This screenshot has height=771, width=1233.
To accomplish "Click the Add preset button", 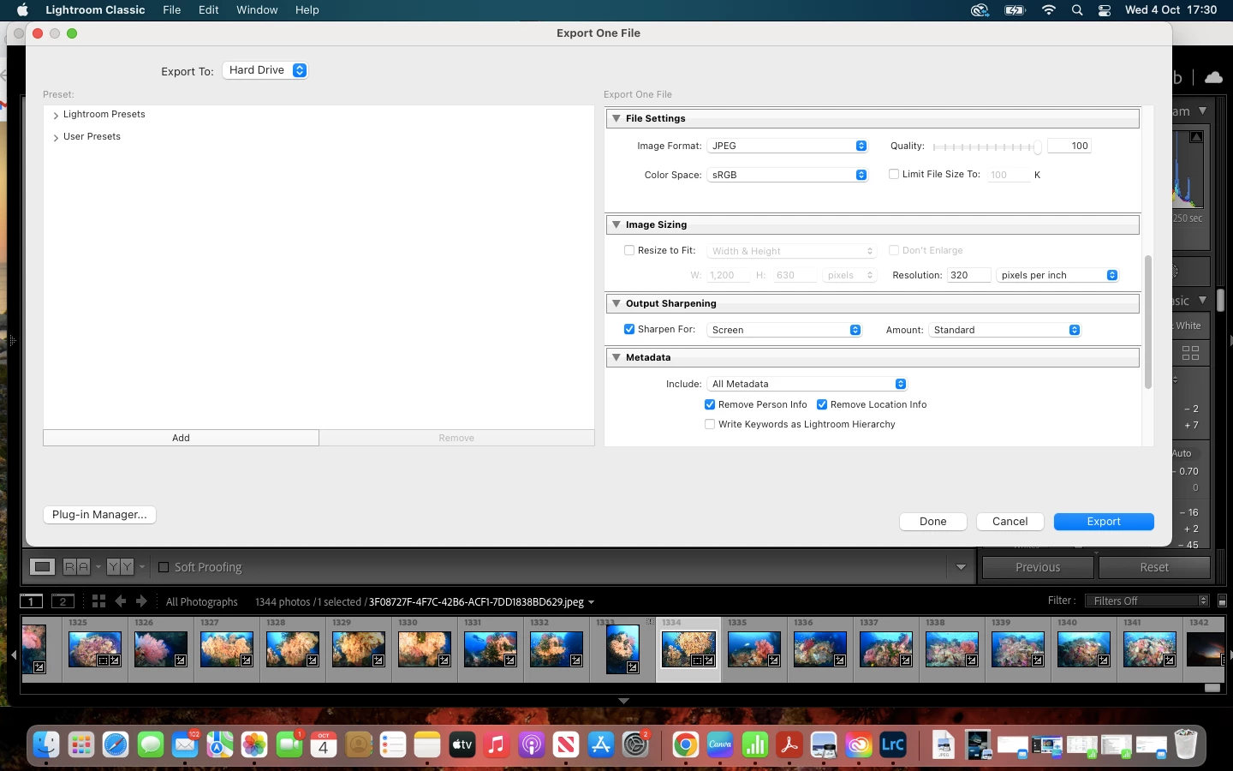I will (181, 438).
